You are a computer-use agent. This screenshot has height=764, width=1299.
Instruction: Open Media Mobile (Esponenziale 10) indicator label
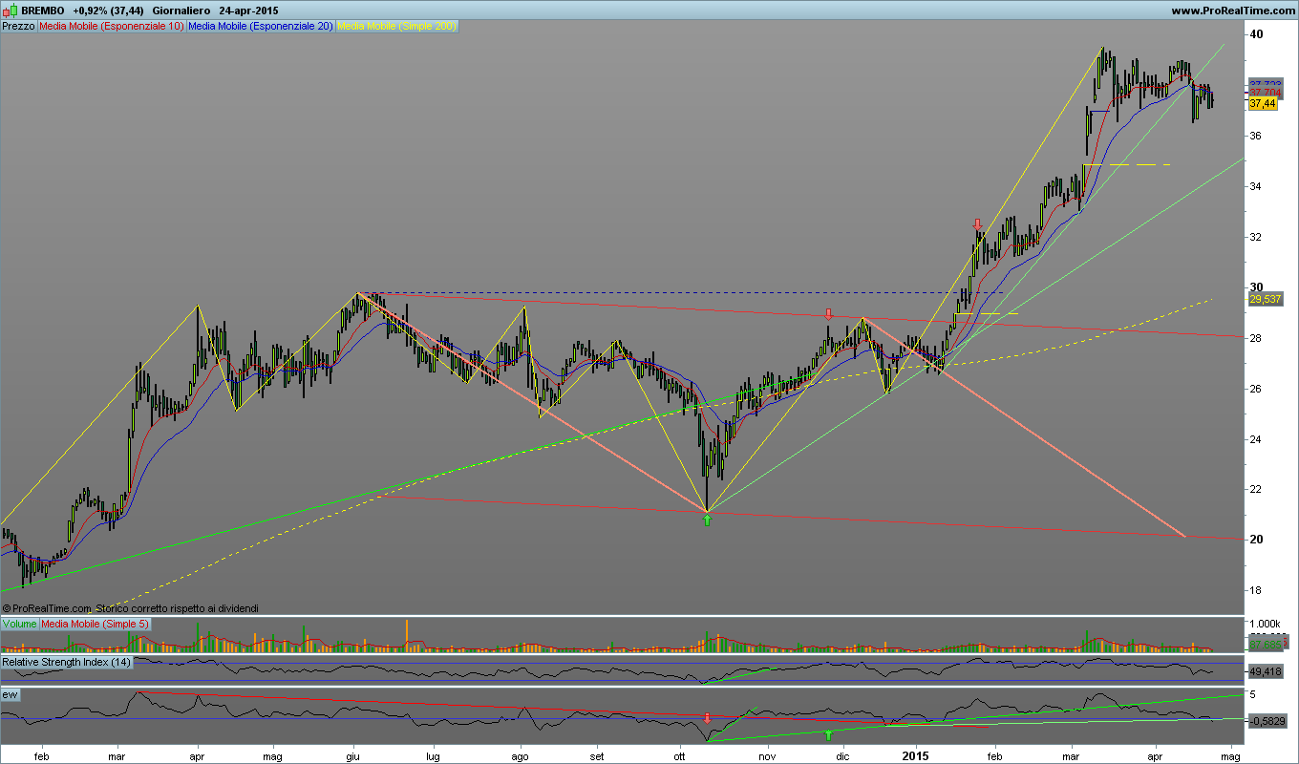(x=111, y=26)
